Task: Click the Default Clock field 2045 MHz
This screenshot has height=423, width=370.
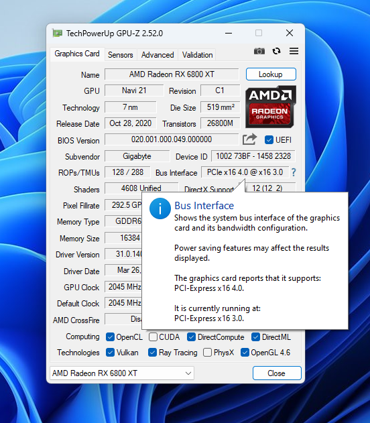Action: pos(123,303)
